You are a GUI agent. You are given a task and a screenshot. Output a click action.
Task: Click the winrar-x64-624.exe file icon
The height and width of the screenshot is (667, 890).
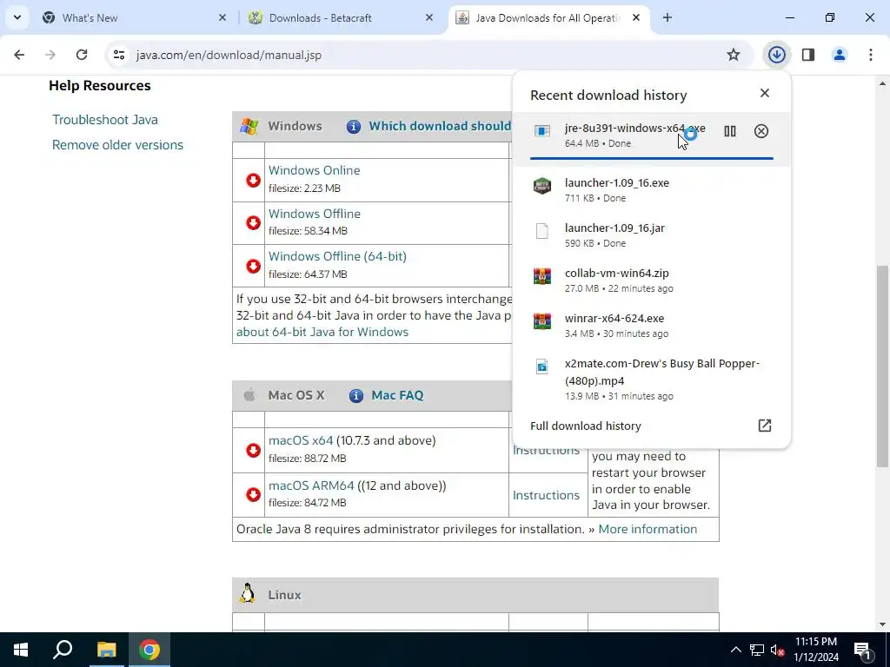click(542, 321)
